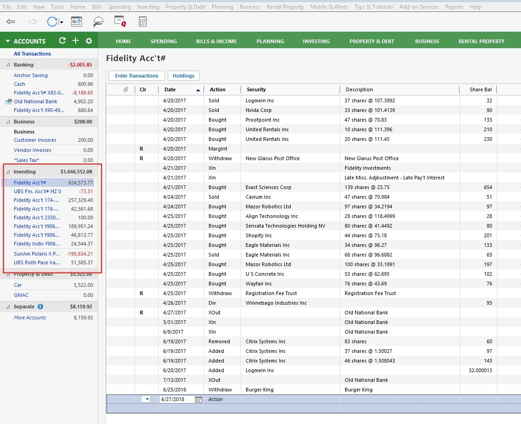Refresh accounts using the sidebar refresh icon
This screenshot has height=424, width=521.
pos(62,41)
